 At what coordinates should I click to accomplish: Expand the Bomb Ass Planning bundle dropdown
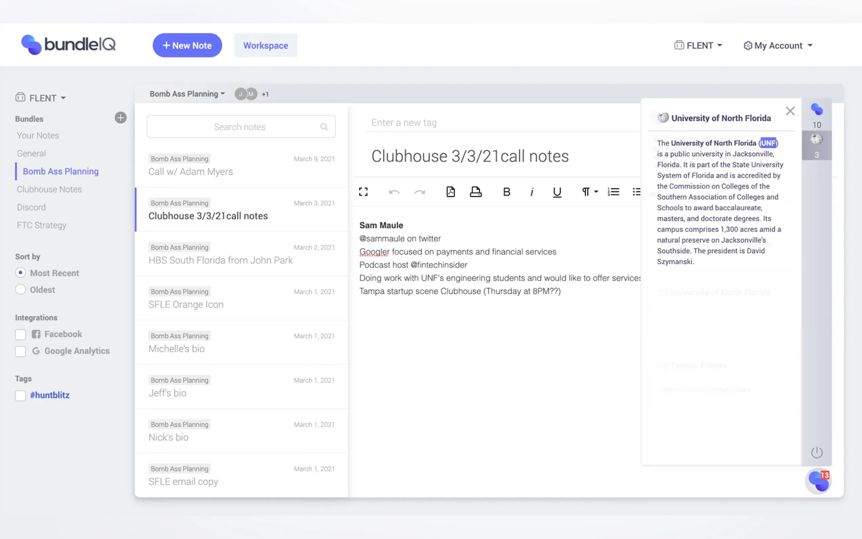pyautogui.click(x=187, y=94)
